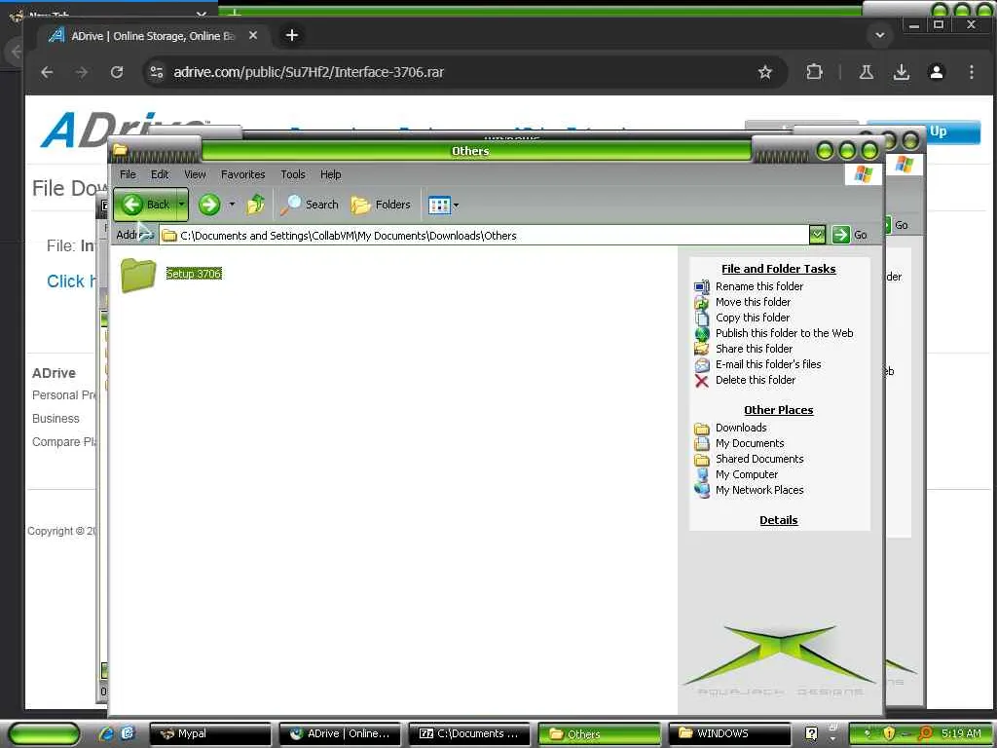Open Downloads under Other Places
The image size is (997, 748).
point(741,428)
